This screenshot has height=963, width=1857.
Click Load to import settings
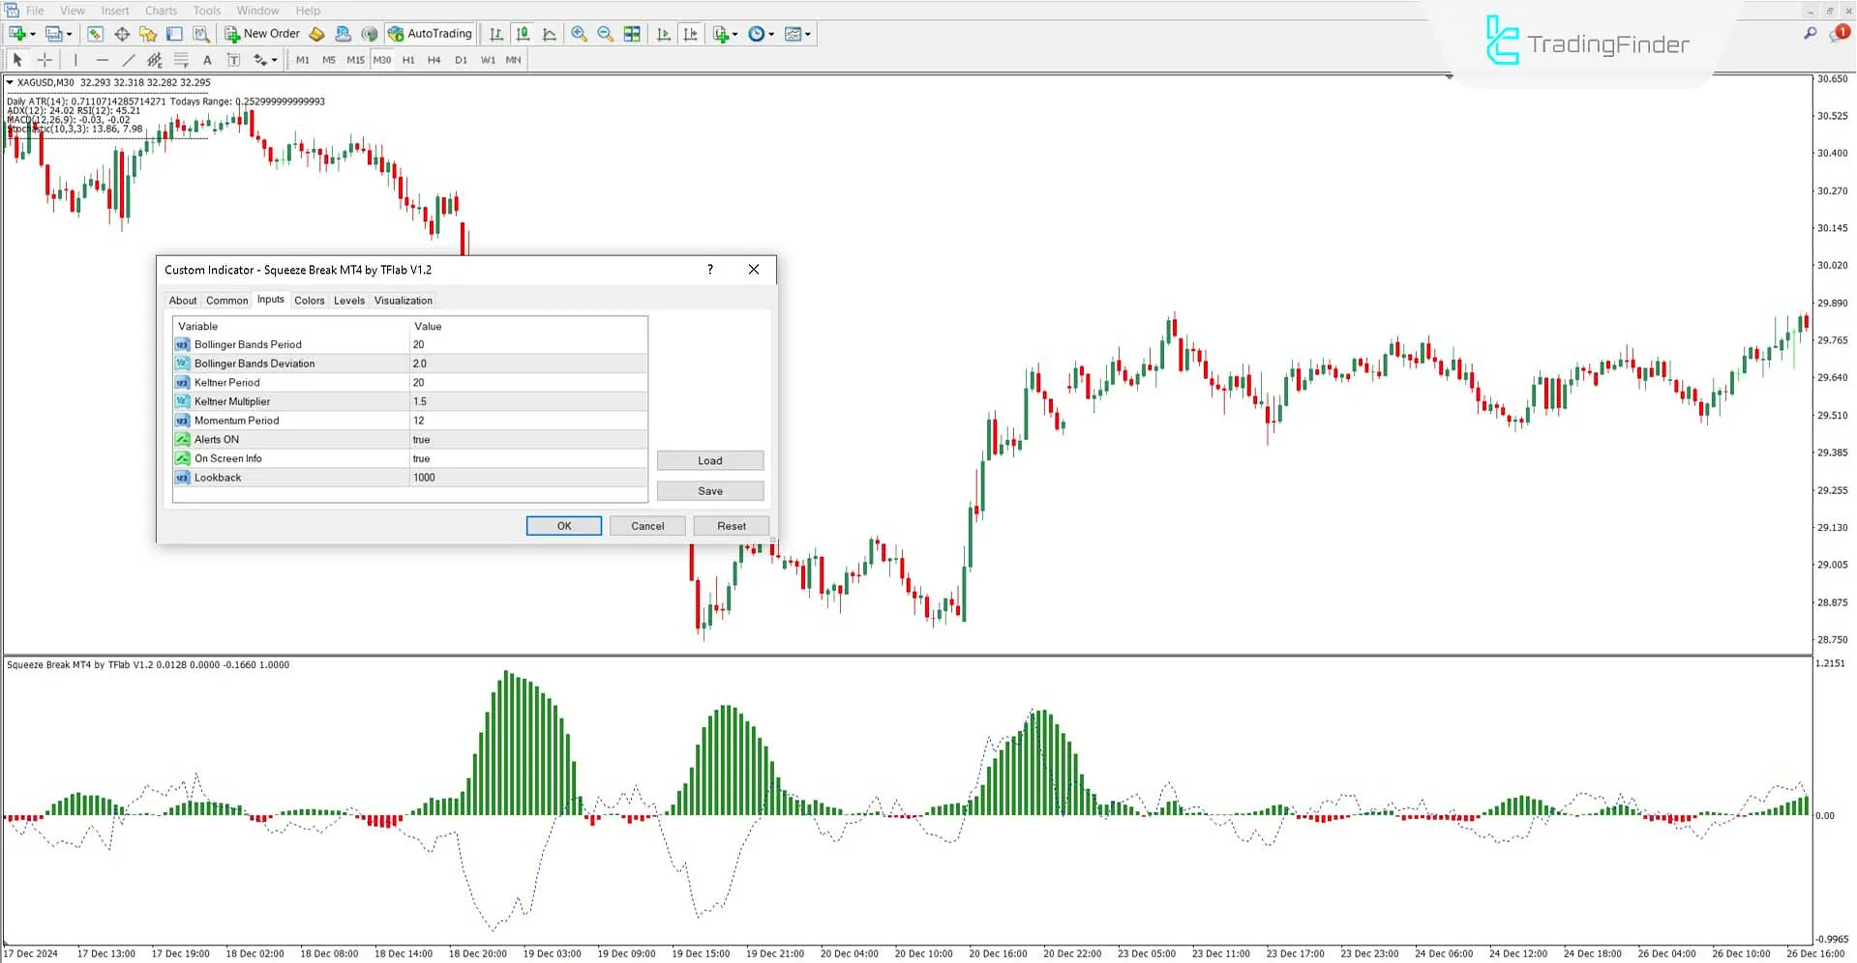pyautogui.click(x=709, y=460)
